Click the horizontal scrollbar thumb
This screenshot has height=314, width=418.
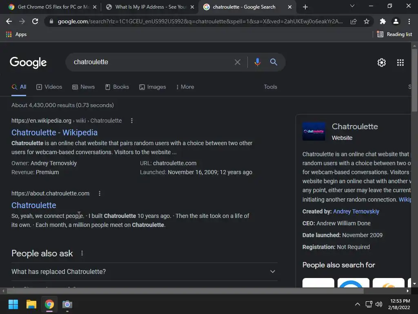pyautogui.click(x=185, y=291)
